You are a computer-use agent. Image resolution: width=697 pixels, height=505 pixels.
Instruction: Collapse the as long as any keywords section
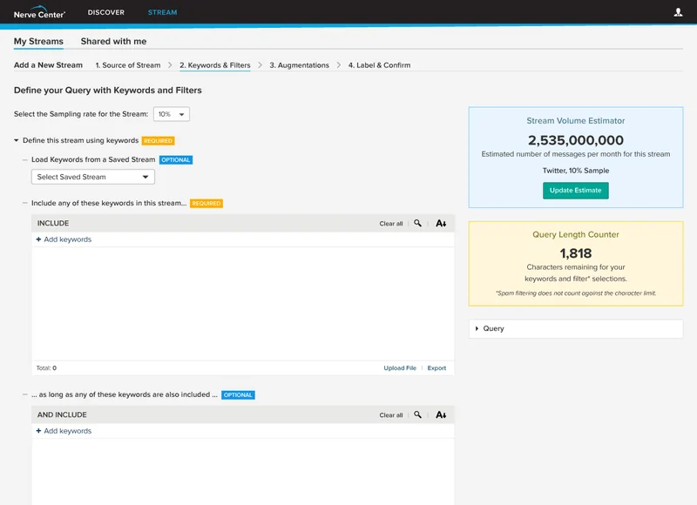(25, 394)
